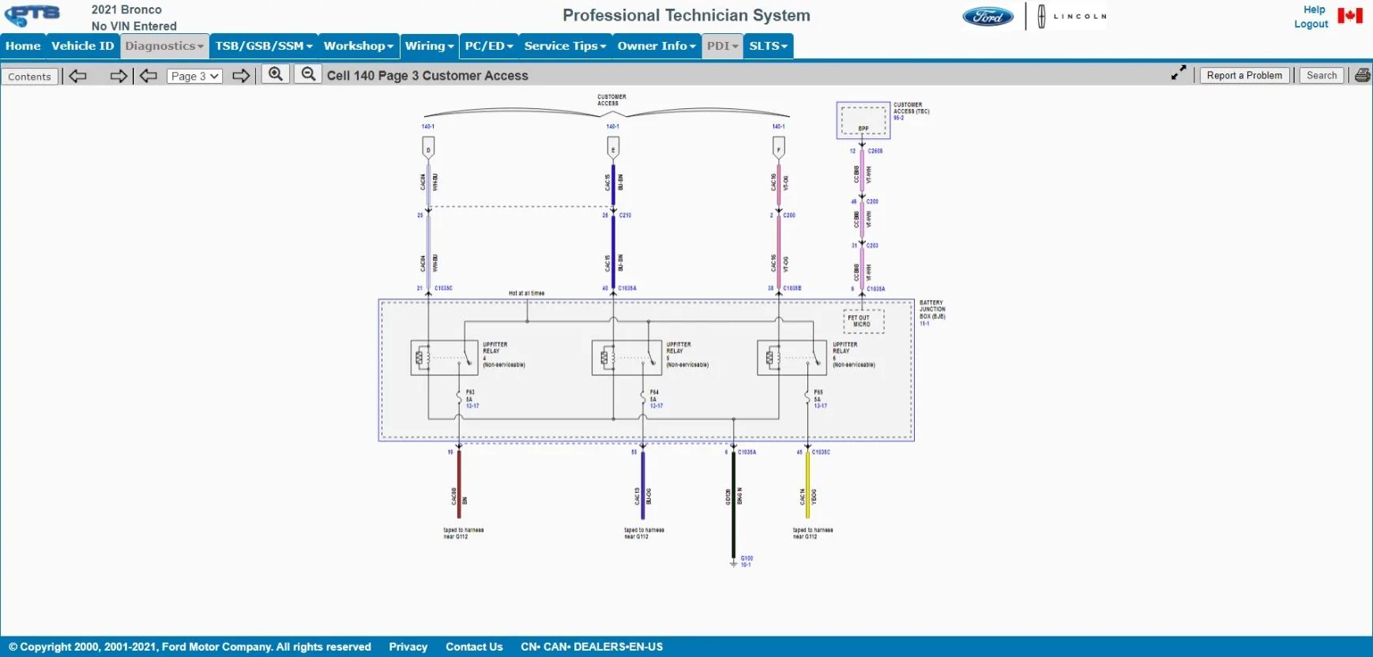Click the Lincoln logo
This screenshot has height=657, width=1373.
[1072, 16]
